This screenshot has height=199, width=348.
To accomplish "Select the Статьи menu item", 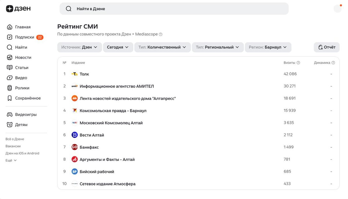I will (22, 68).
